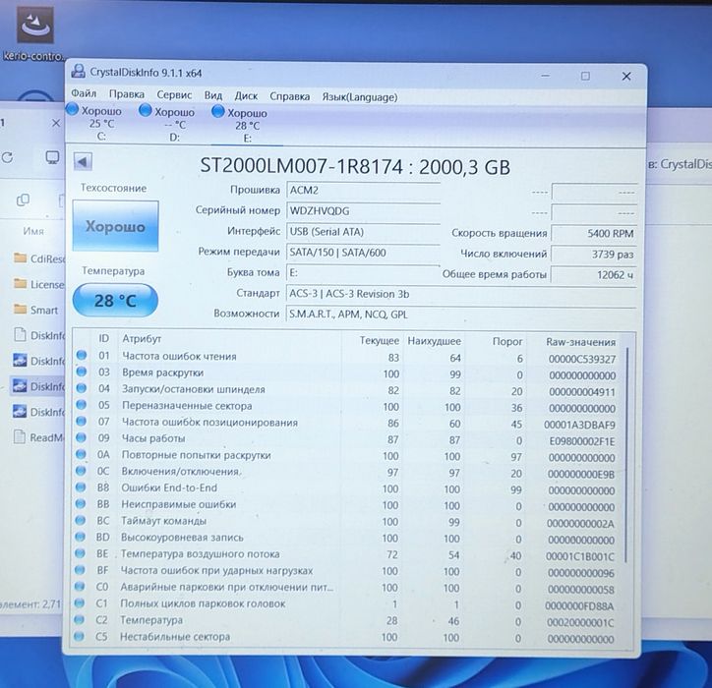Open the Сервис menu
The height and width of the screenshot is (688, 712).
[x=174, y=95]
